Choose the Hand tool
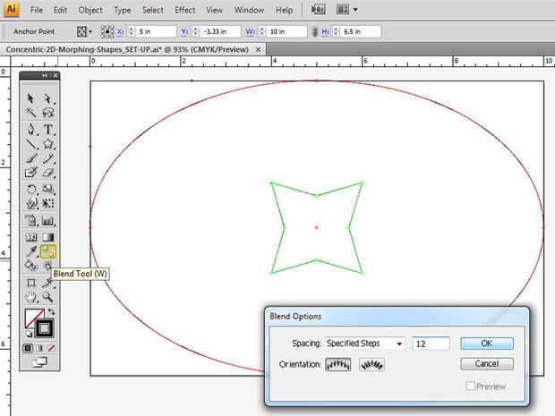555x416 pixels. pyautogui.click(x=31, y=297)
